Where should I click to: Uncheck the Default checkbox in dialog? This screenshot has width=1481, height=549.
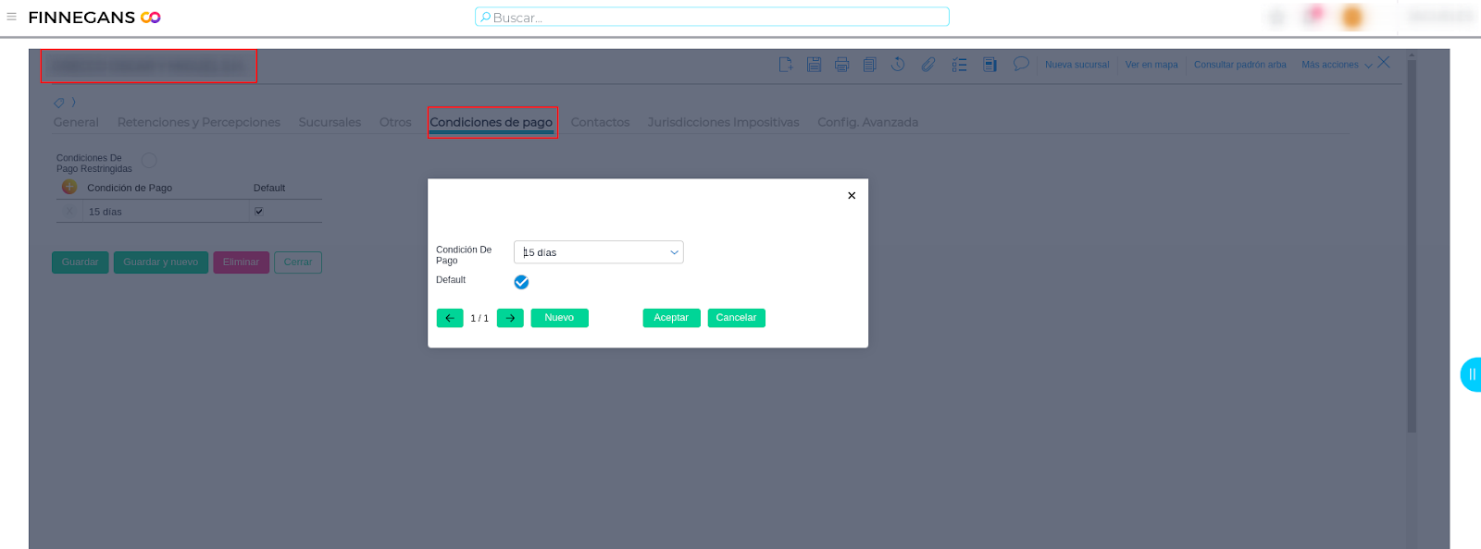pos(521,282)
